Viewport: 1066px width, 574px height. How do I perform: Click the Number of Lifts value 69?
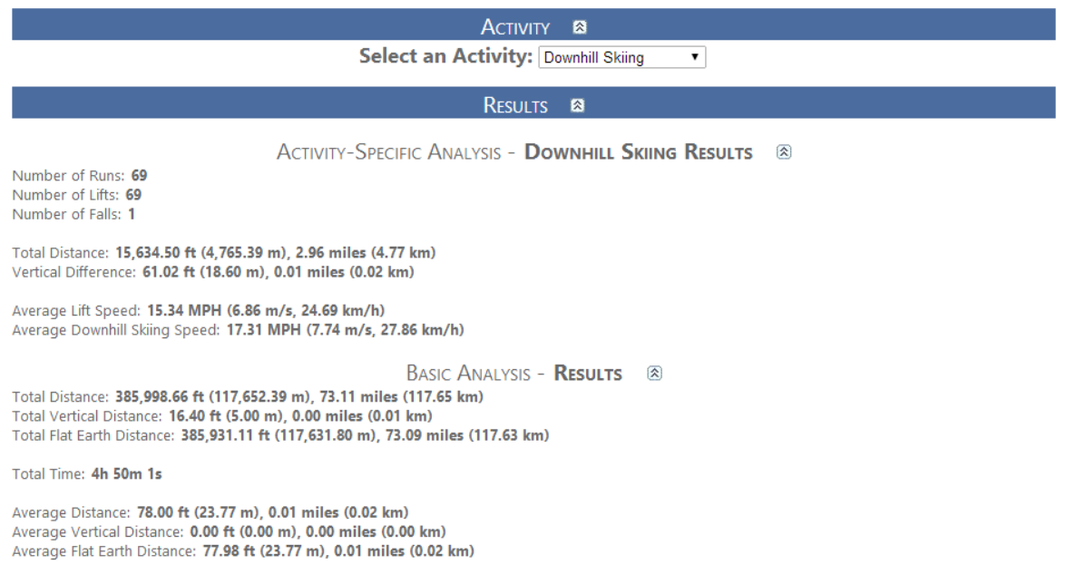(133, 195)
